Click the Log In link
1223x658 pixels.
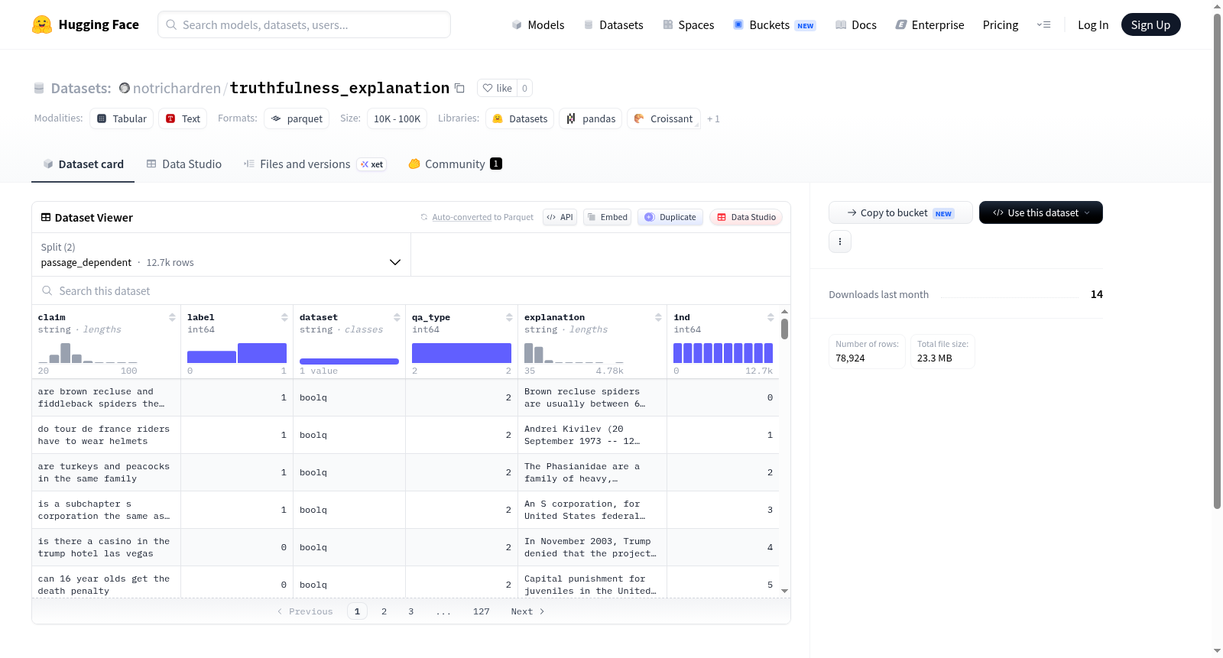pyautogui.click(x=1093, y=24)
